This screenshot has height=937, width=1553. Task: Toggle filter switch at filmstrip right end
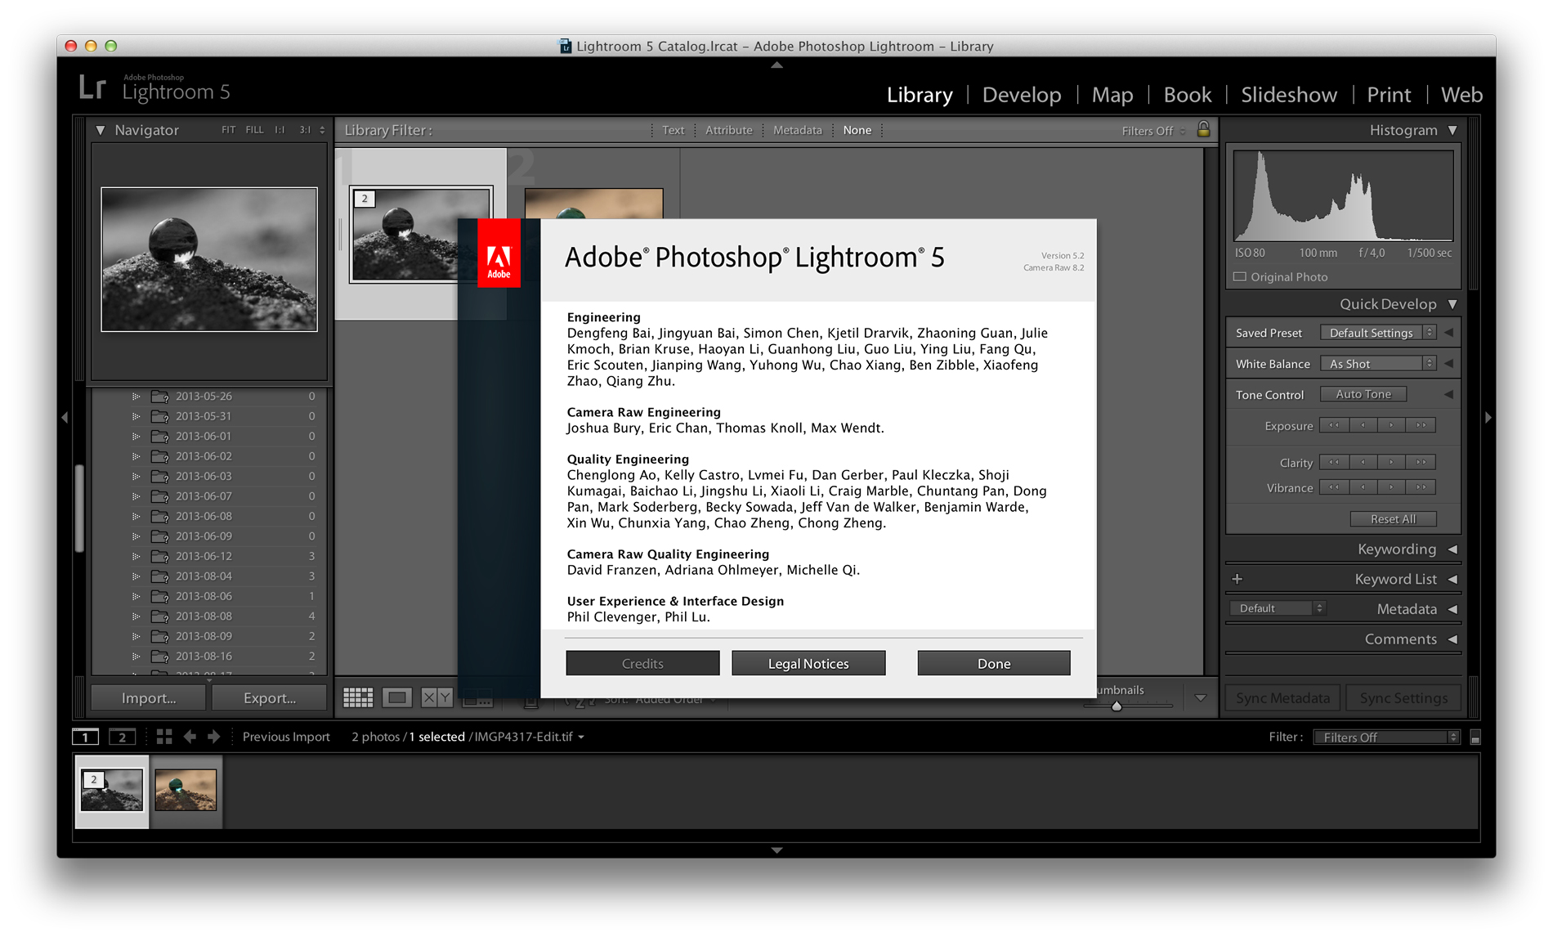[x=1475, y=737]
